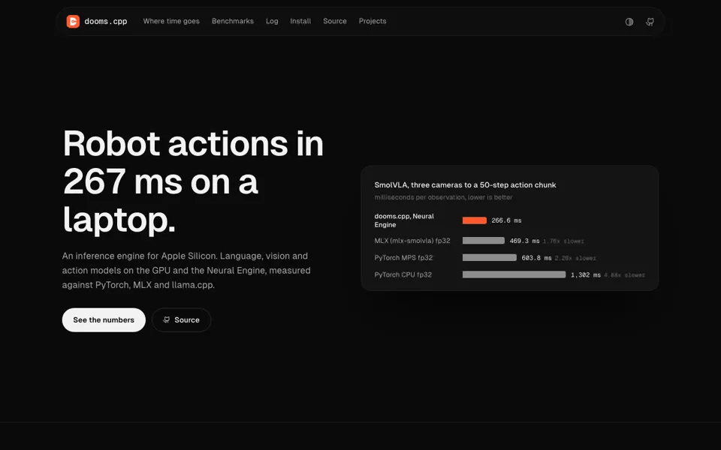Click the See the numbers button
Image resolution: width=721 pixels, height=450 pixels.
pos(104,320)
